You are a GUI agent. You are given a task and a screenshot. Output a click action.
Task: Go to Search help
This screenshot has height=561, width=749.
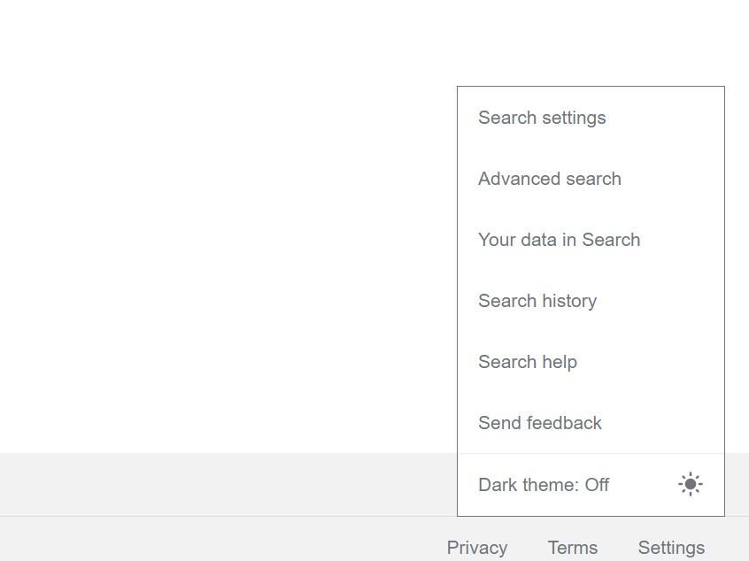click(528, 362)
